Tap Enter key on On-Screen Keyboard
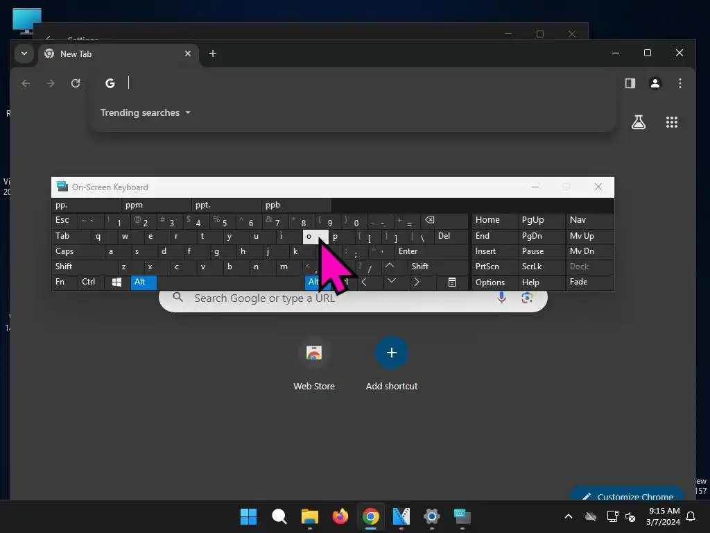Image resolution: width=710 pixels, height=533 pixels. 431,251
